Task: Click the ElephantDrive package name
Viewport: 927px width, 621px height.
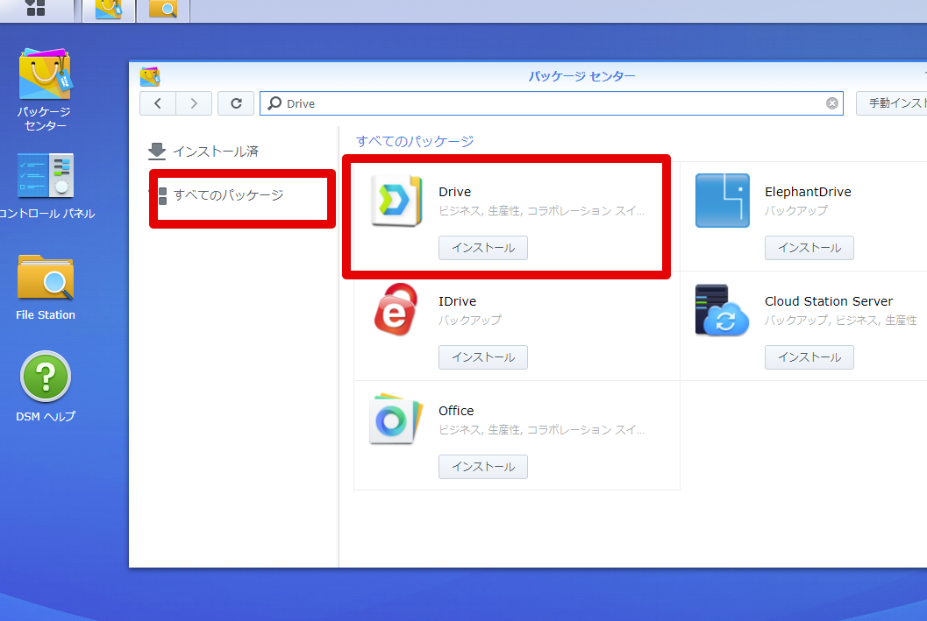Action: (x=808, y=192)
